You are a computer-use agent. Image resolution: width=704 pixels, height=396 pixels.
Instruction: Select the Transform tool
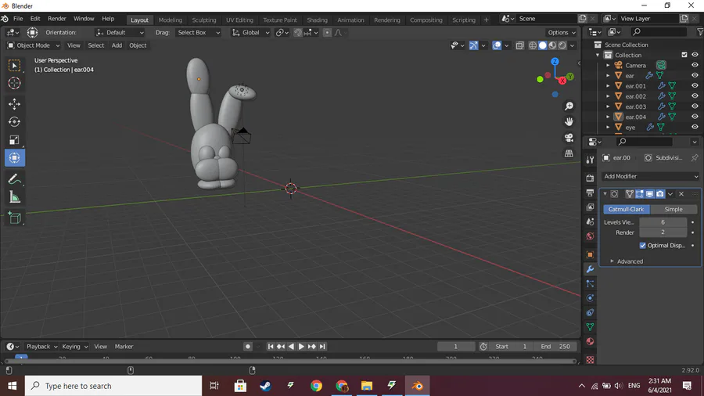pos(14,158)
